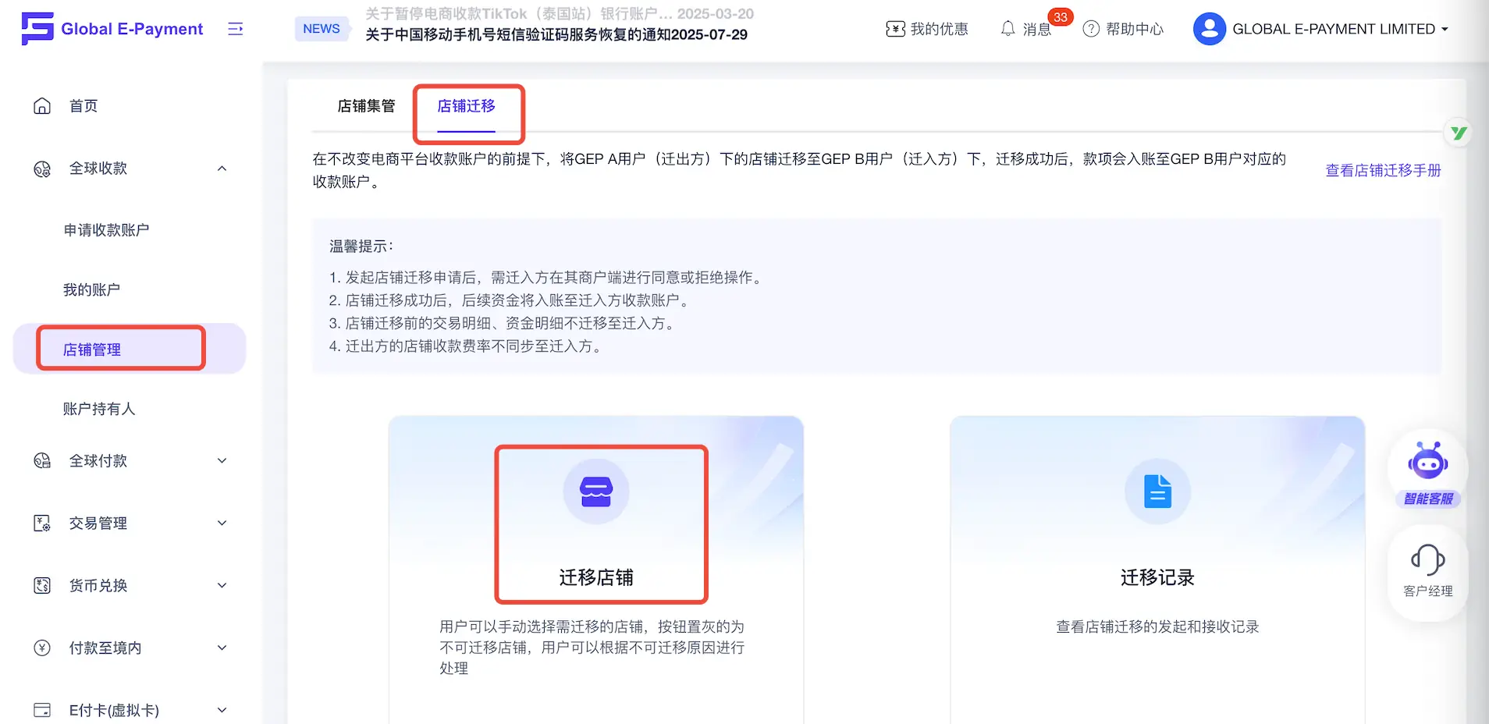Click the 帮助中心 question mark icon
The width and height of the screenshot is (1489, 724).
tap(1091, 29)
